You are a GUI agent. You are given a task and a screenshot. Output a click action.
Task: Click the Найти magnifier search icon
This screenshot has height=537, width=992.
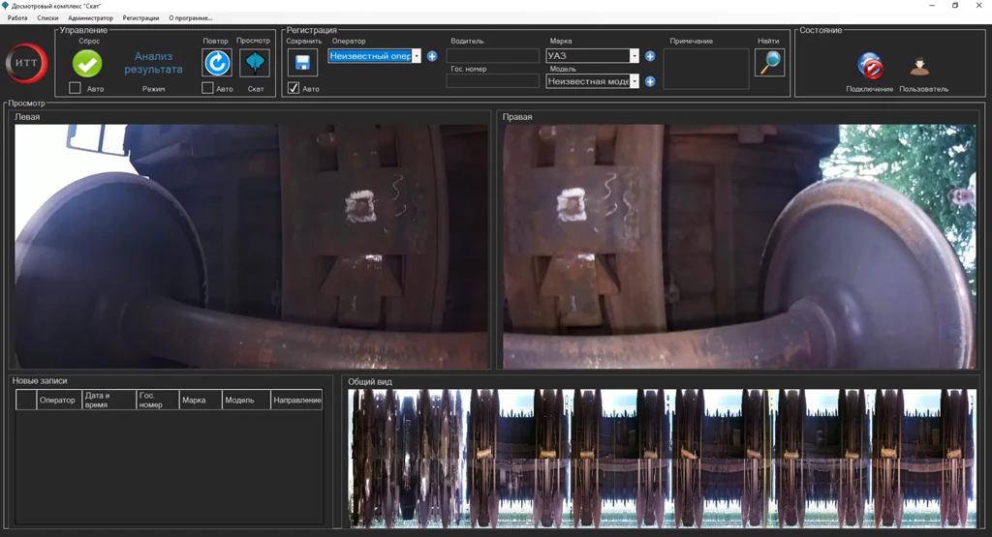769,63
